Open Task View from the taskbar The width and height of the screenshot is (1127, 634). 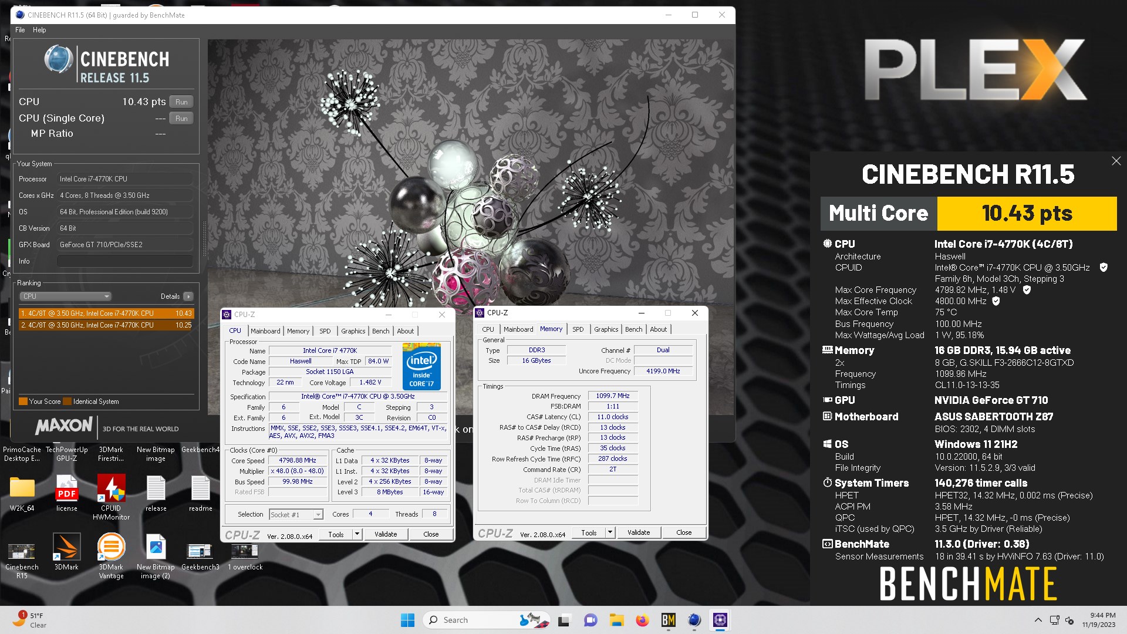[x=563, y=620]
